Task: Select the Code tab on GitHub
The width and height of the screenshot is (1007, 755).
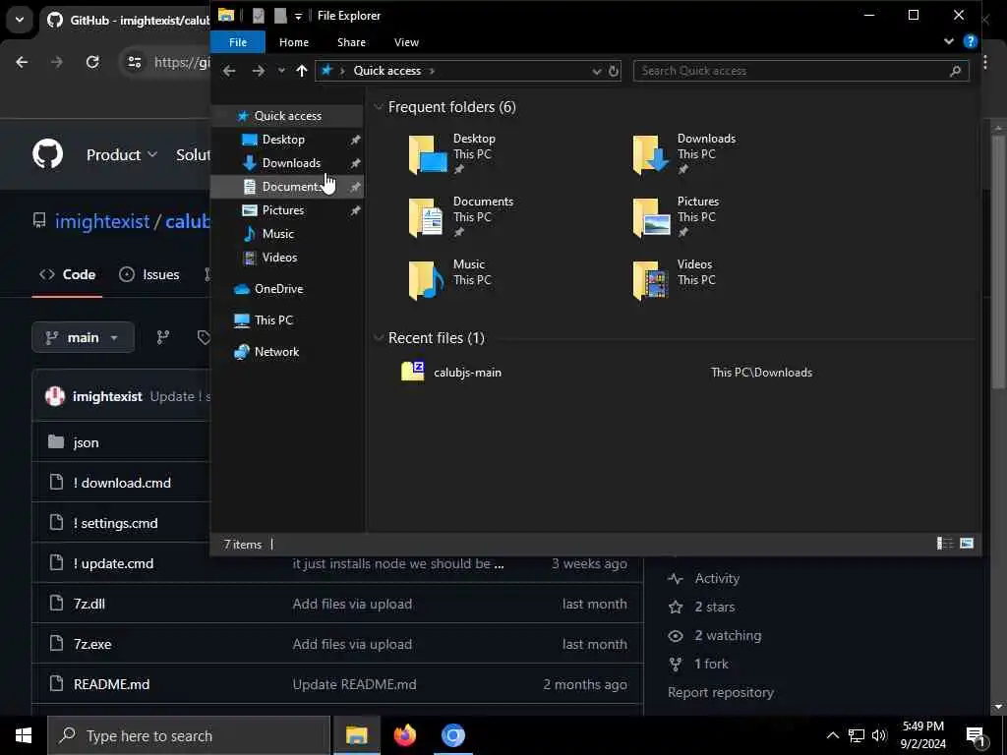Action: (x=68, y=275)
